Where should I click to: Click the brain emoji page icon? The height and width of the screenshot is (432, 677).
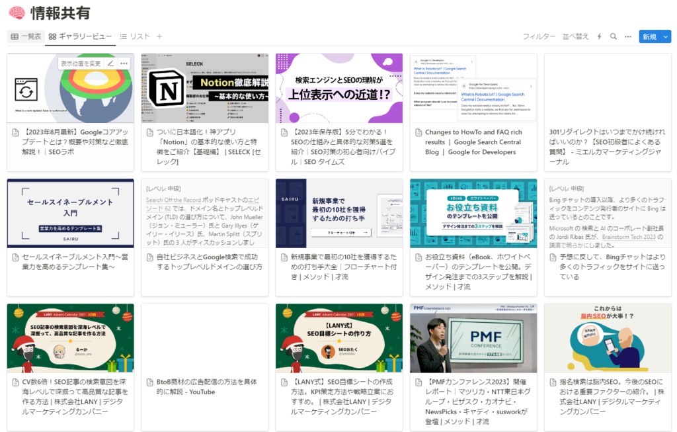(x=17, y=13)
